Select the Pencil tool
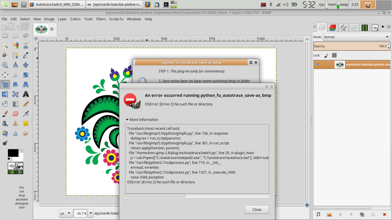This screenshot has width=392, height=220. (x=26, y=104)
